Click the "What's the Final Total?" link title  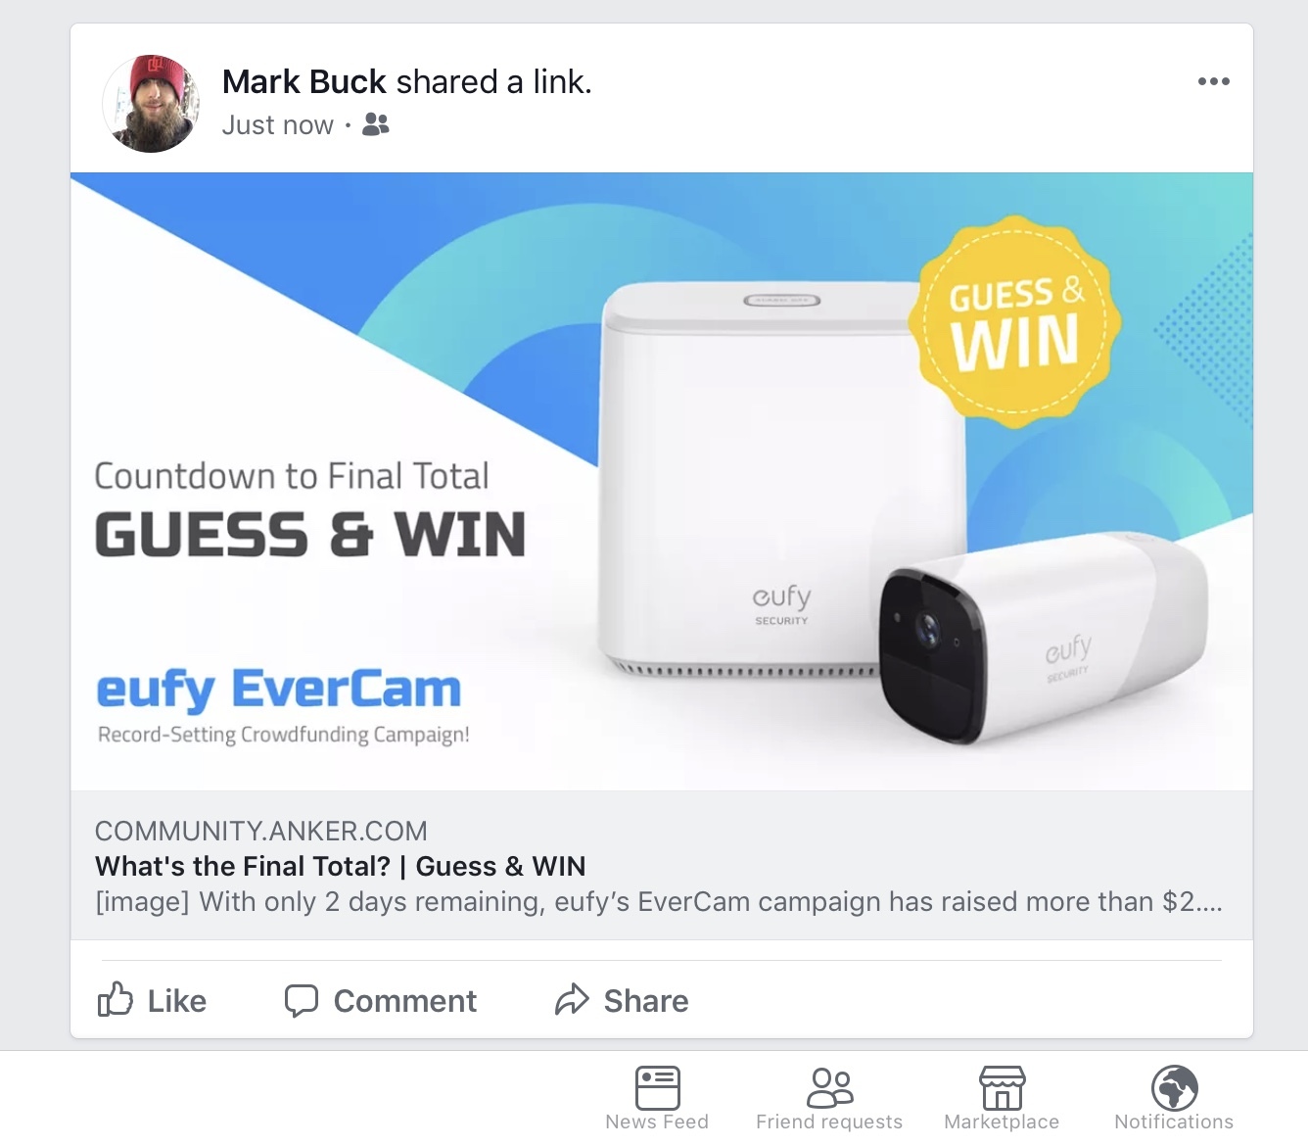click(x=341, y=866)
